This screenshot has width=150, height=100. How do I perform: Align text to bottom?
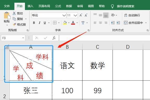(106, 15)
